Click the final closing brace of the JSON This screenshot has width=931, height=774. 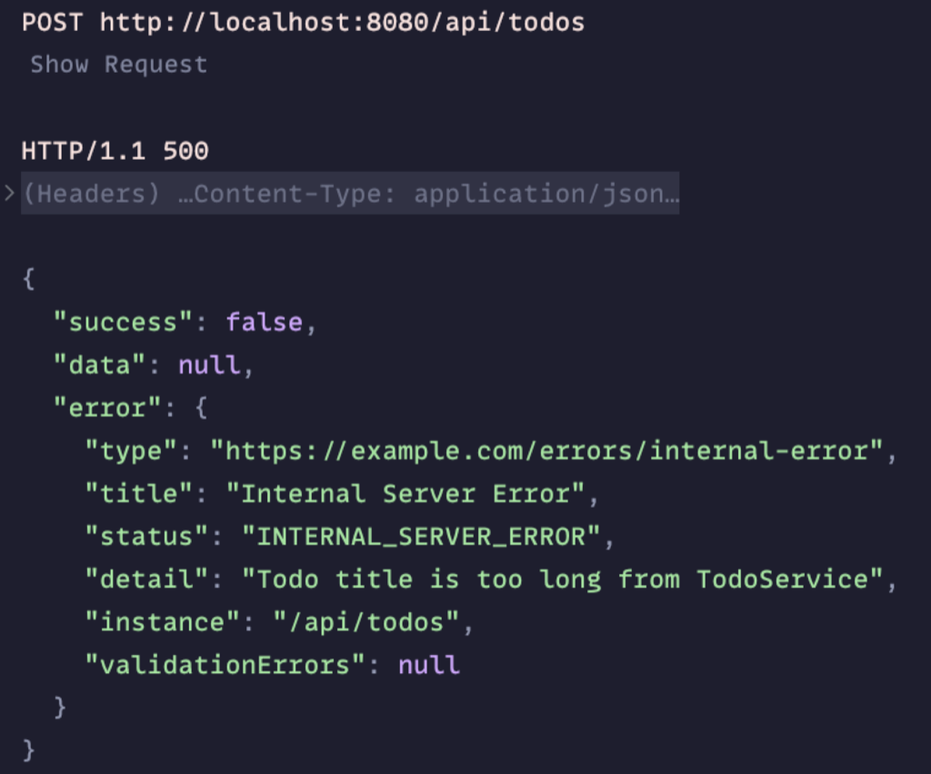pos(28,750)
